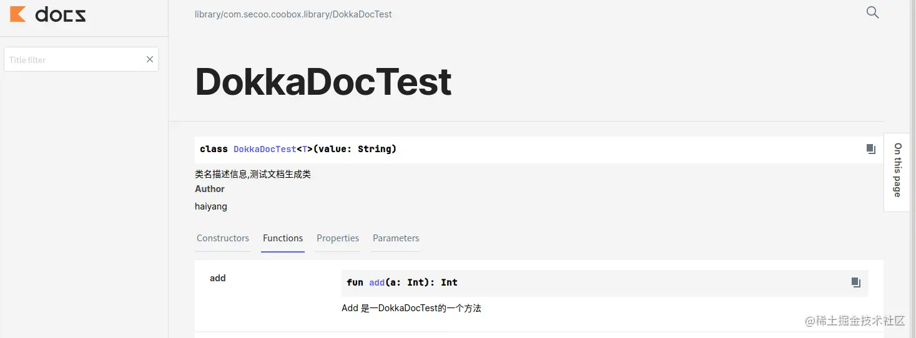
Task: Click the docs wordmark in header
Action: tap(61, 14)
